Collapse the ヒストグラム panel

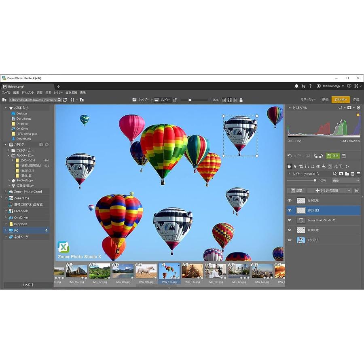tap(290, 108)
